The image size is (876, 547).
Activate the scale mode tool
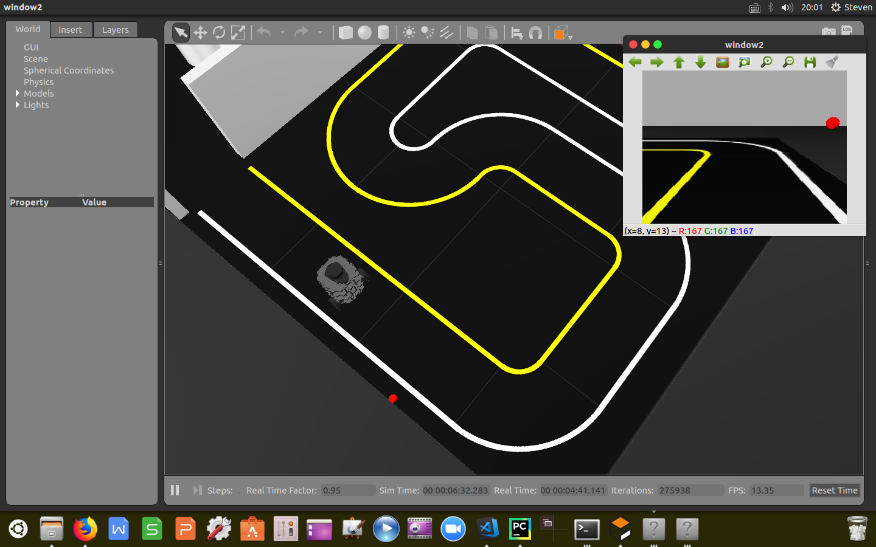[238, 32]
